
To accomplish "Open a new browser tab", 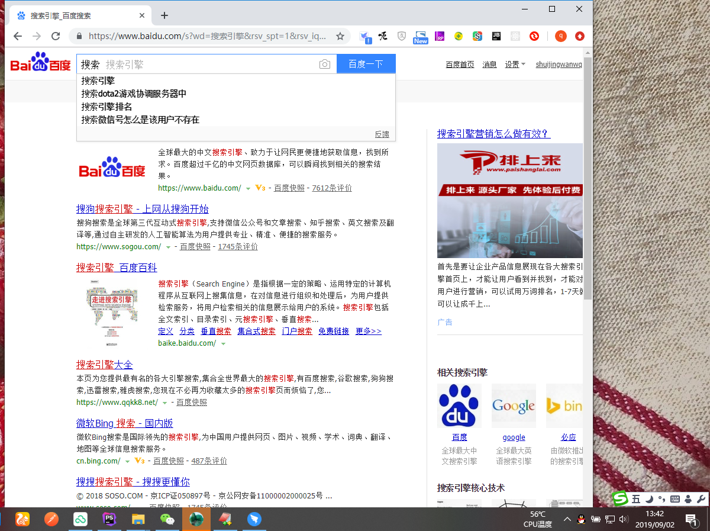I will point(164,15).
